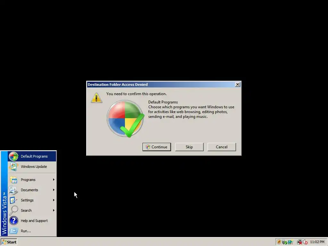This screenshot has height=246, width=328.
Task: Click the large Default Programs icon in dialog
Action: pyautogui.click(x=125, y=119)
